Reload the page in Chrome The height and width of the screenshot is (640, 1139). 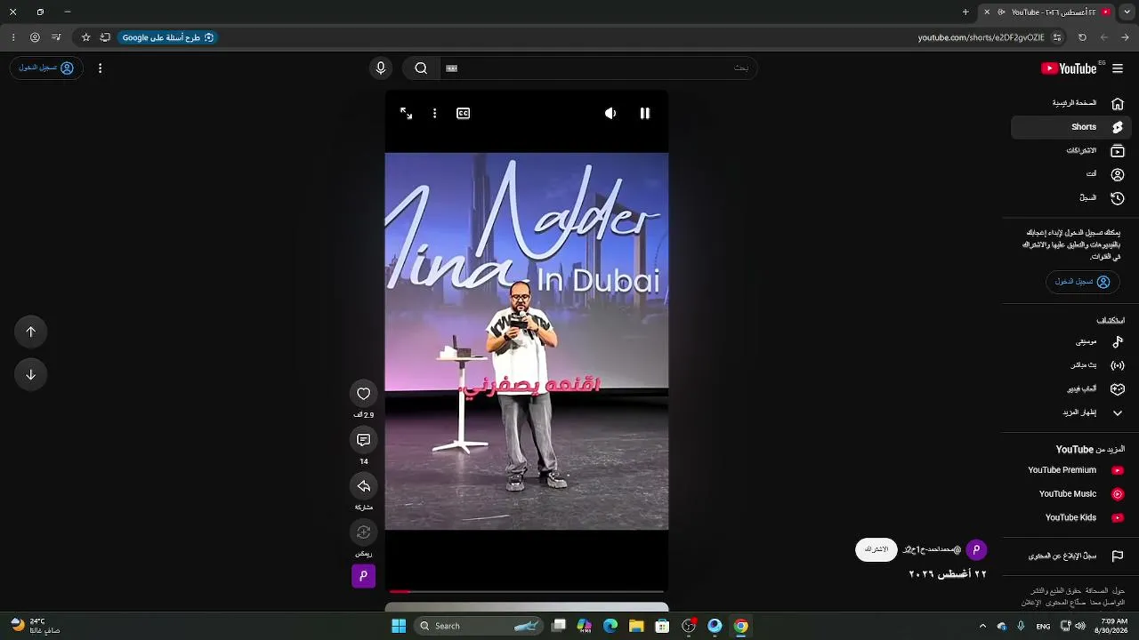coord(1082,37)
